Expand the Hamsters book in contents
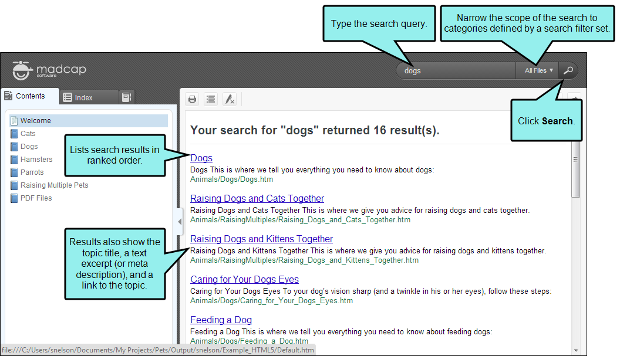This screenshot has width=620, height=356. click(x=36, y=160)
